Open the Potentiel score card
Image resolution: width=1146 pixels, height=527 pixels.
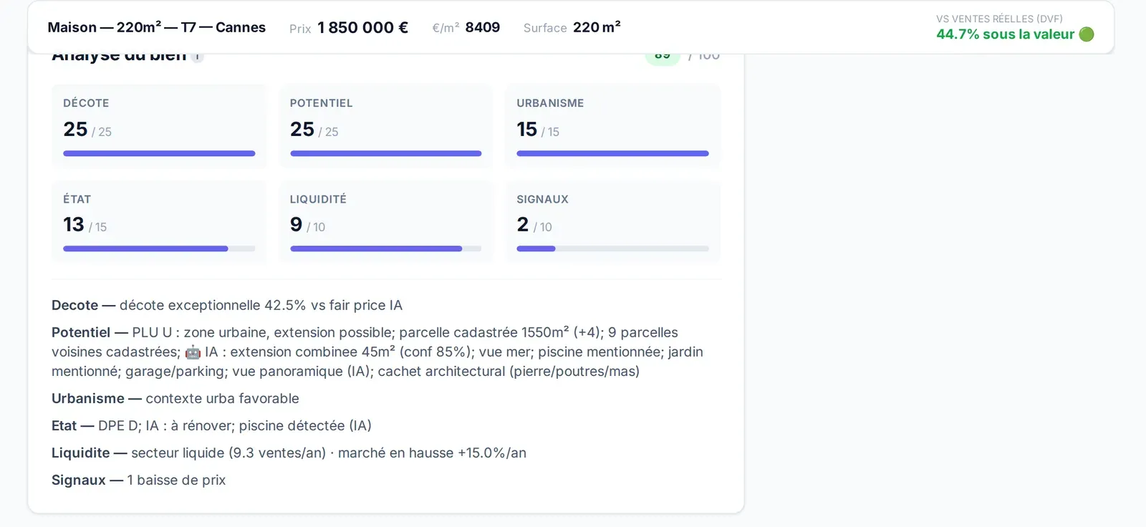click(386, 126)
